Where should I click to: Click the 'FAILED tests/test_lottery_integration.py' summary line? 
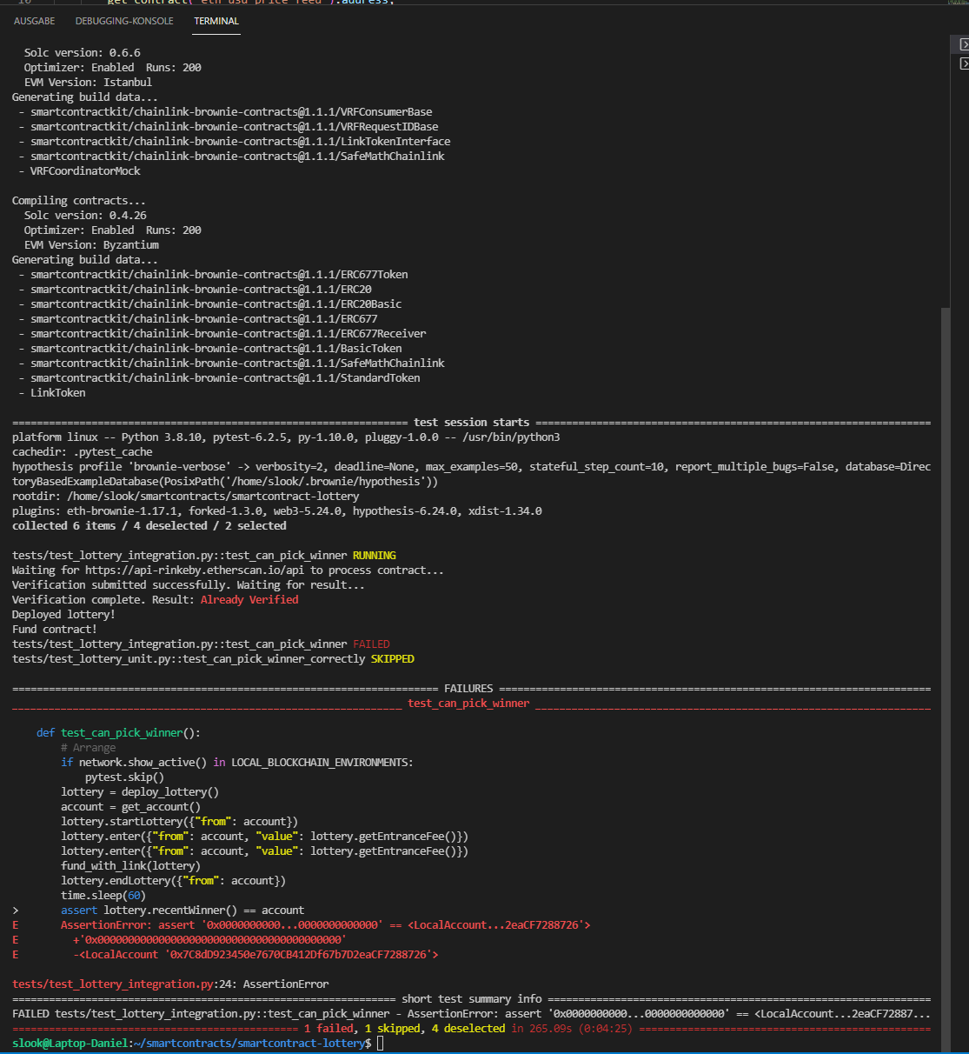click(x=471, y=1014)
